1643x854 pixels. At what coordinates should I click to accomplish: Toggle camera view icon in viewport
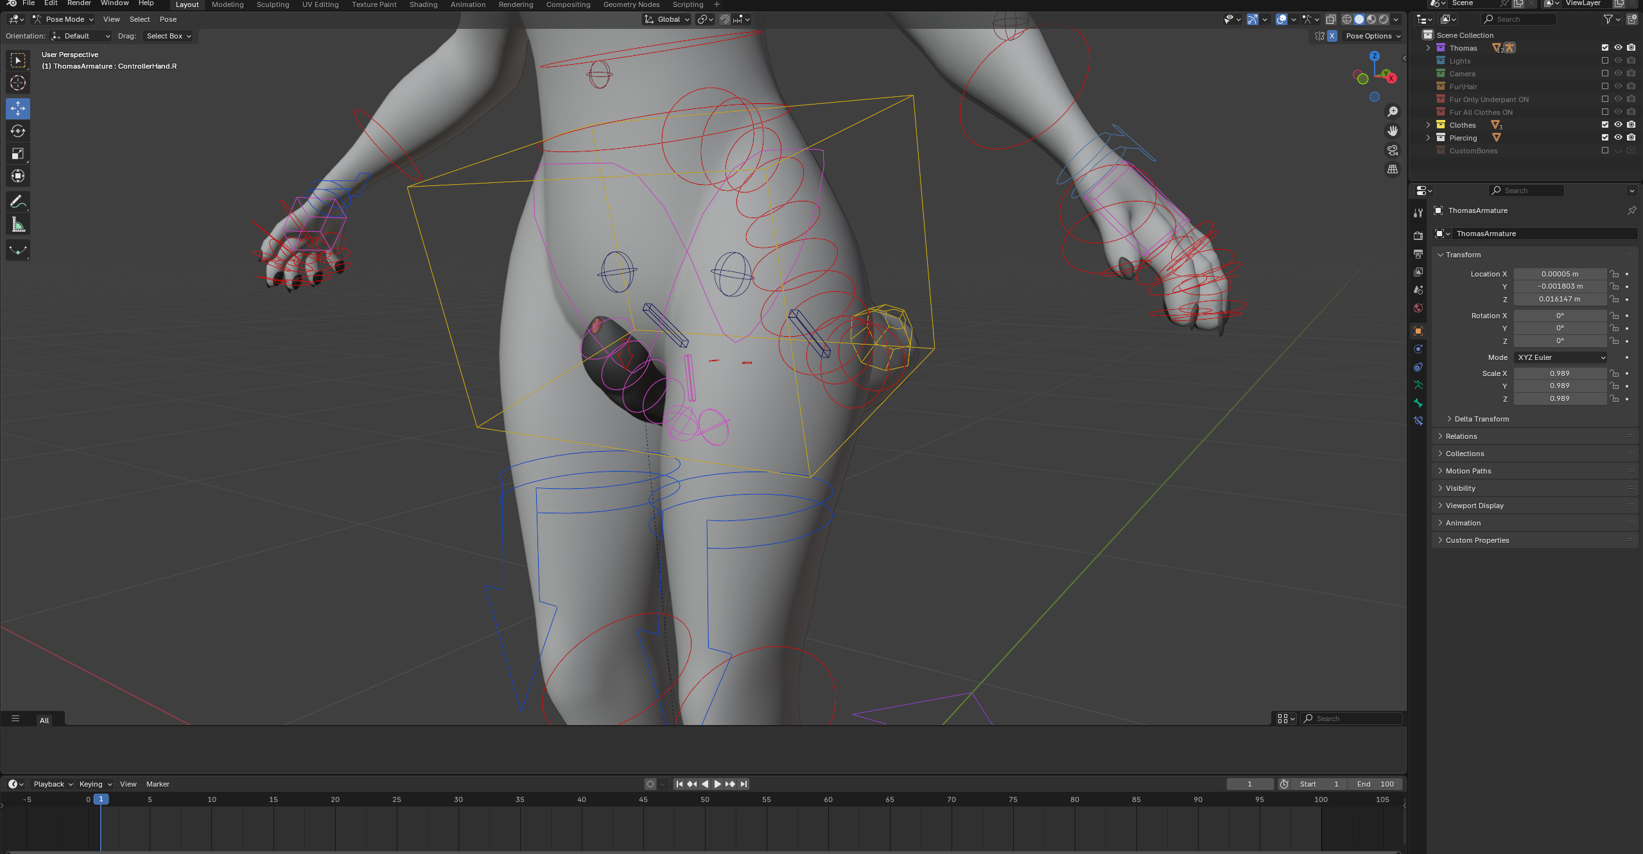(1393, 150)
